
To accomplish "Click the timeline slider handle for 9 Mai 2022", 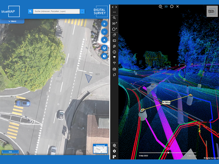I will coord(168,153).
